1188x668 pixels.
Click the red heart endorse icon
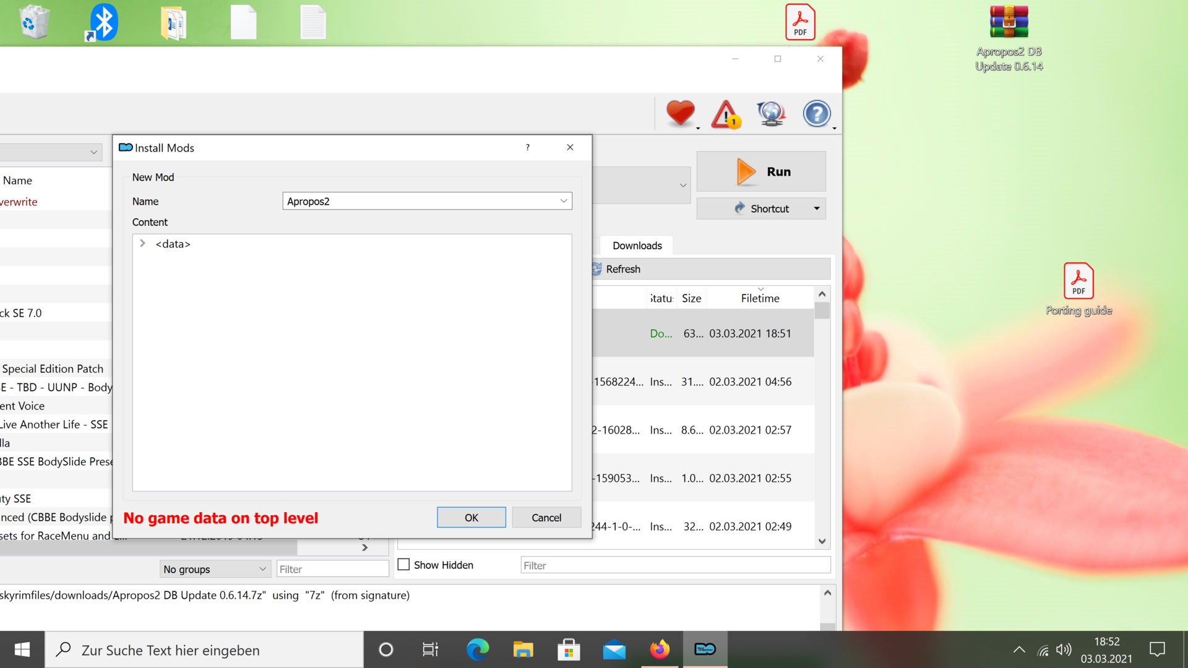point(680,113)
